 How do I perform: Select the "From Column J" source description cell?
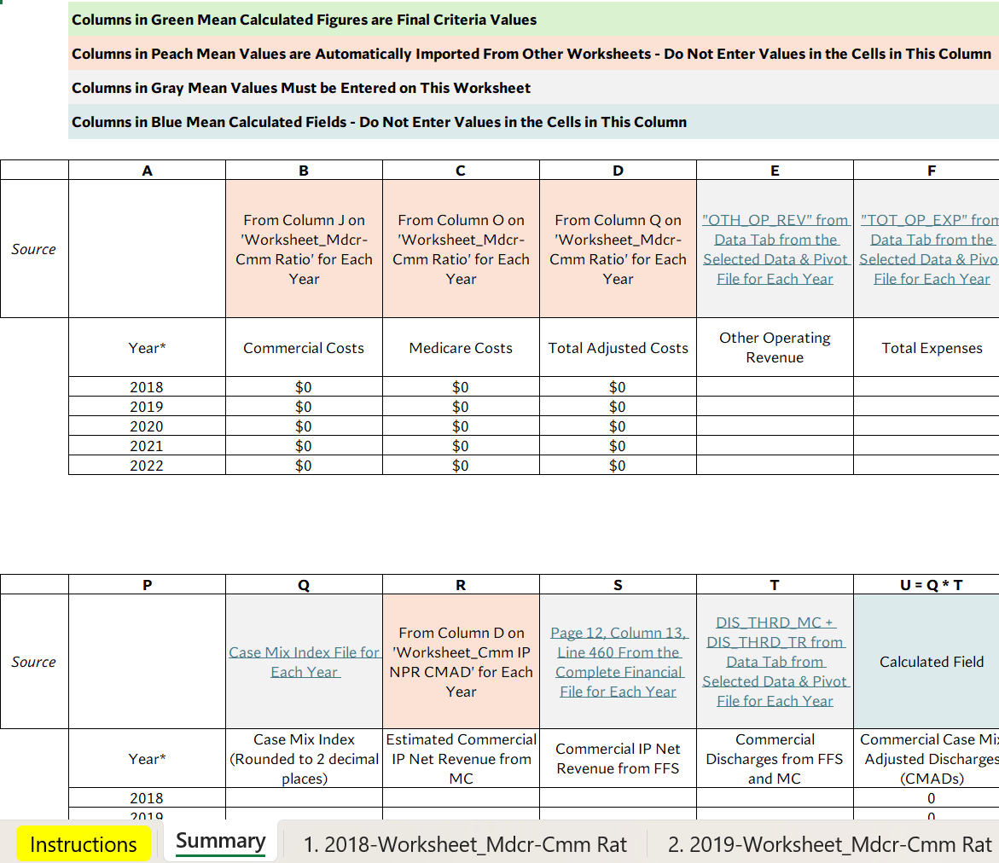click(x=304, y=249)
